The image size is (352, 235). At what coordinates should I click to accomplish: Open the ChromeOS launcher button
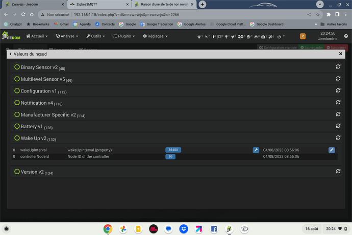(6, 229)
